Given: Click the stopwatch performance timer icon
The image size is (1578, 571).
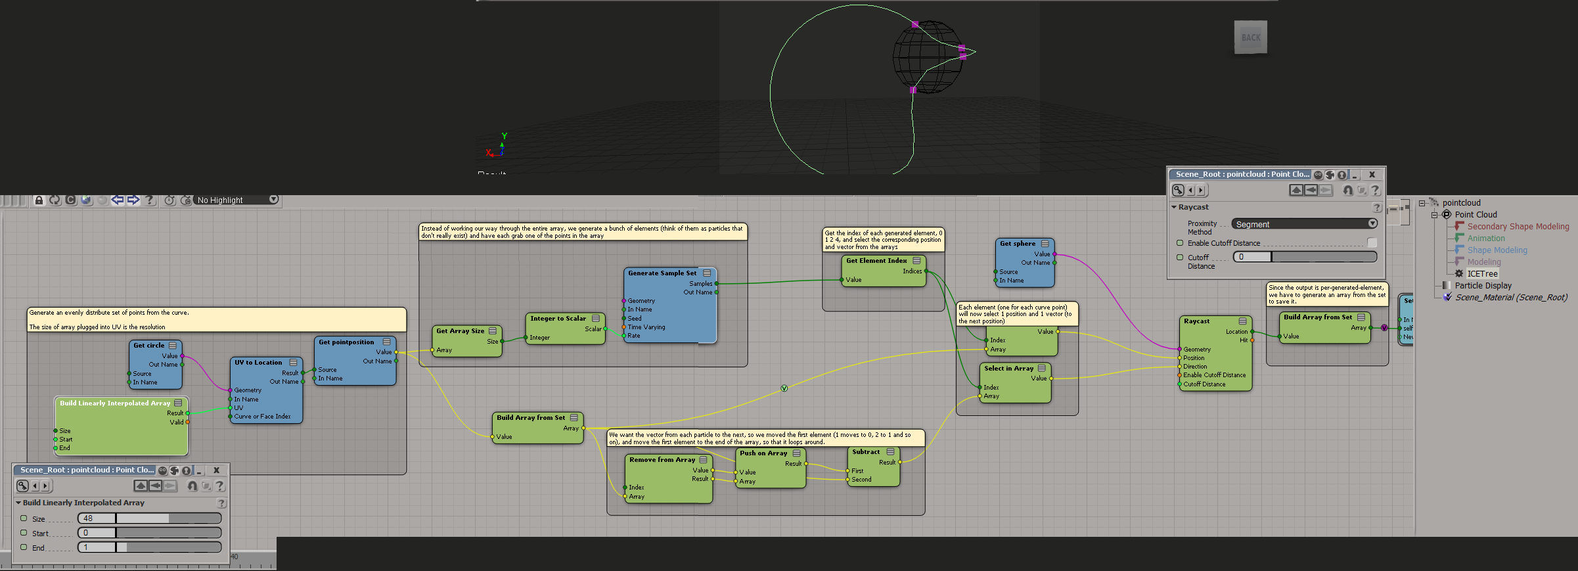Looking at the screenshot, I should [x=169, y=200].
